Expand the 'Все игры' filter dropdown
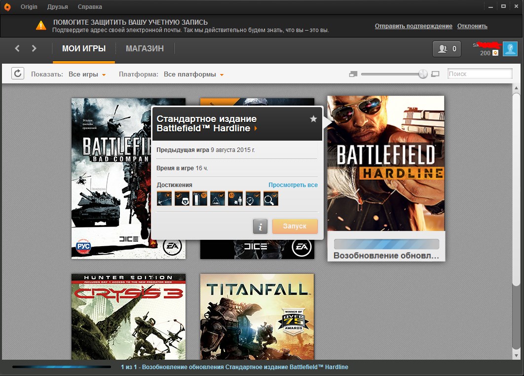The height and width of the screenshot is (376, 524). coord(87,75)
